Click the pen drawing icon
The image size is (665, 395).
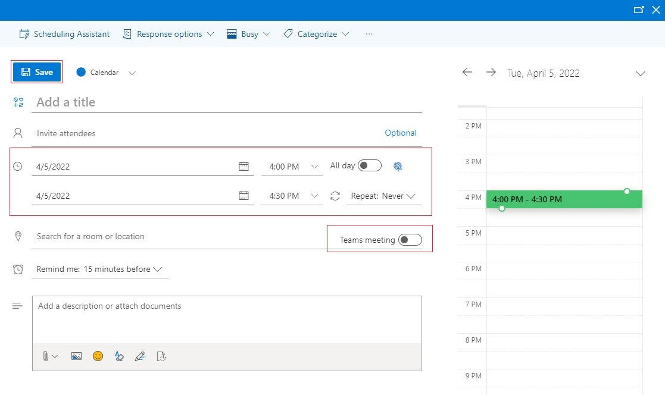pyautogui.click(x=140, y=356)
